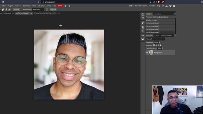Screen dimensions: 203x114
Task: Select the third patch mode icon in options bar
Action: (9, 9)
